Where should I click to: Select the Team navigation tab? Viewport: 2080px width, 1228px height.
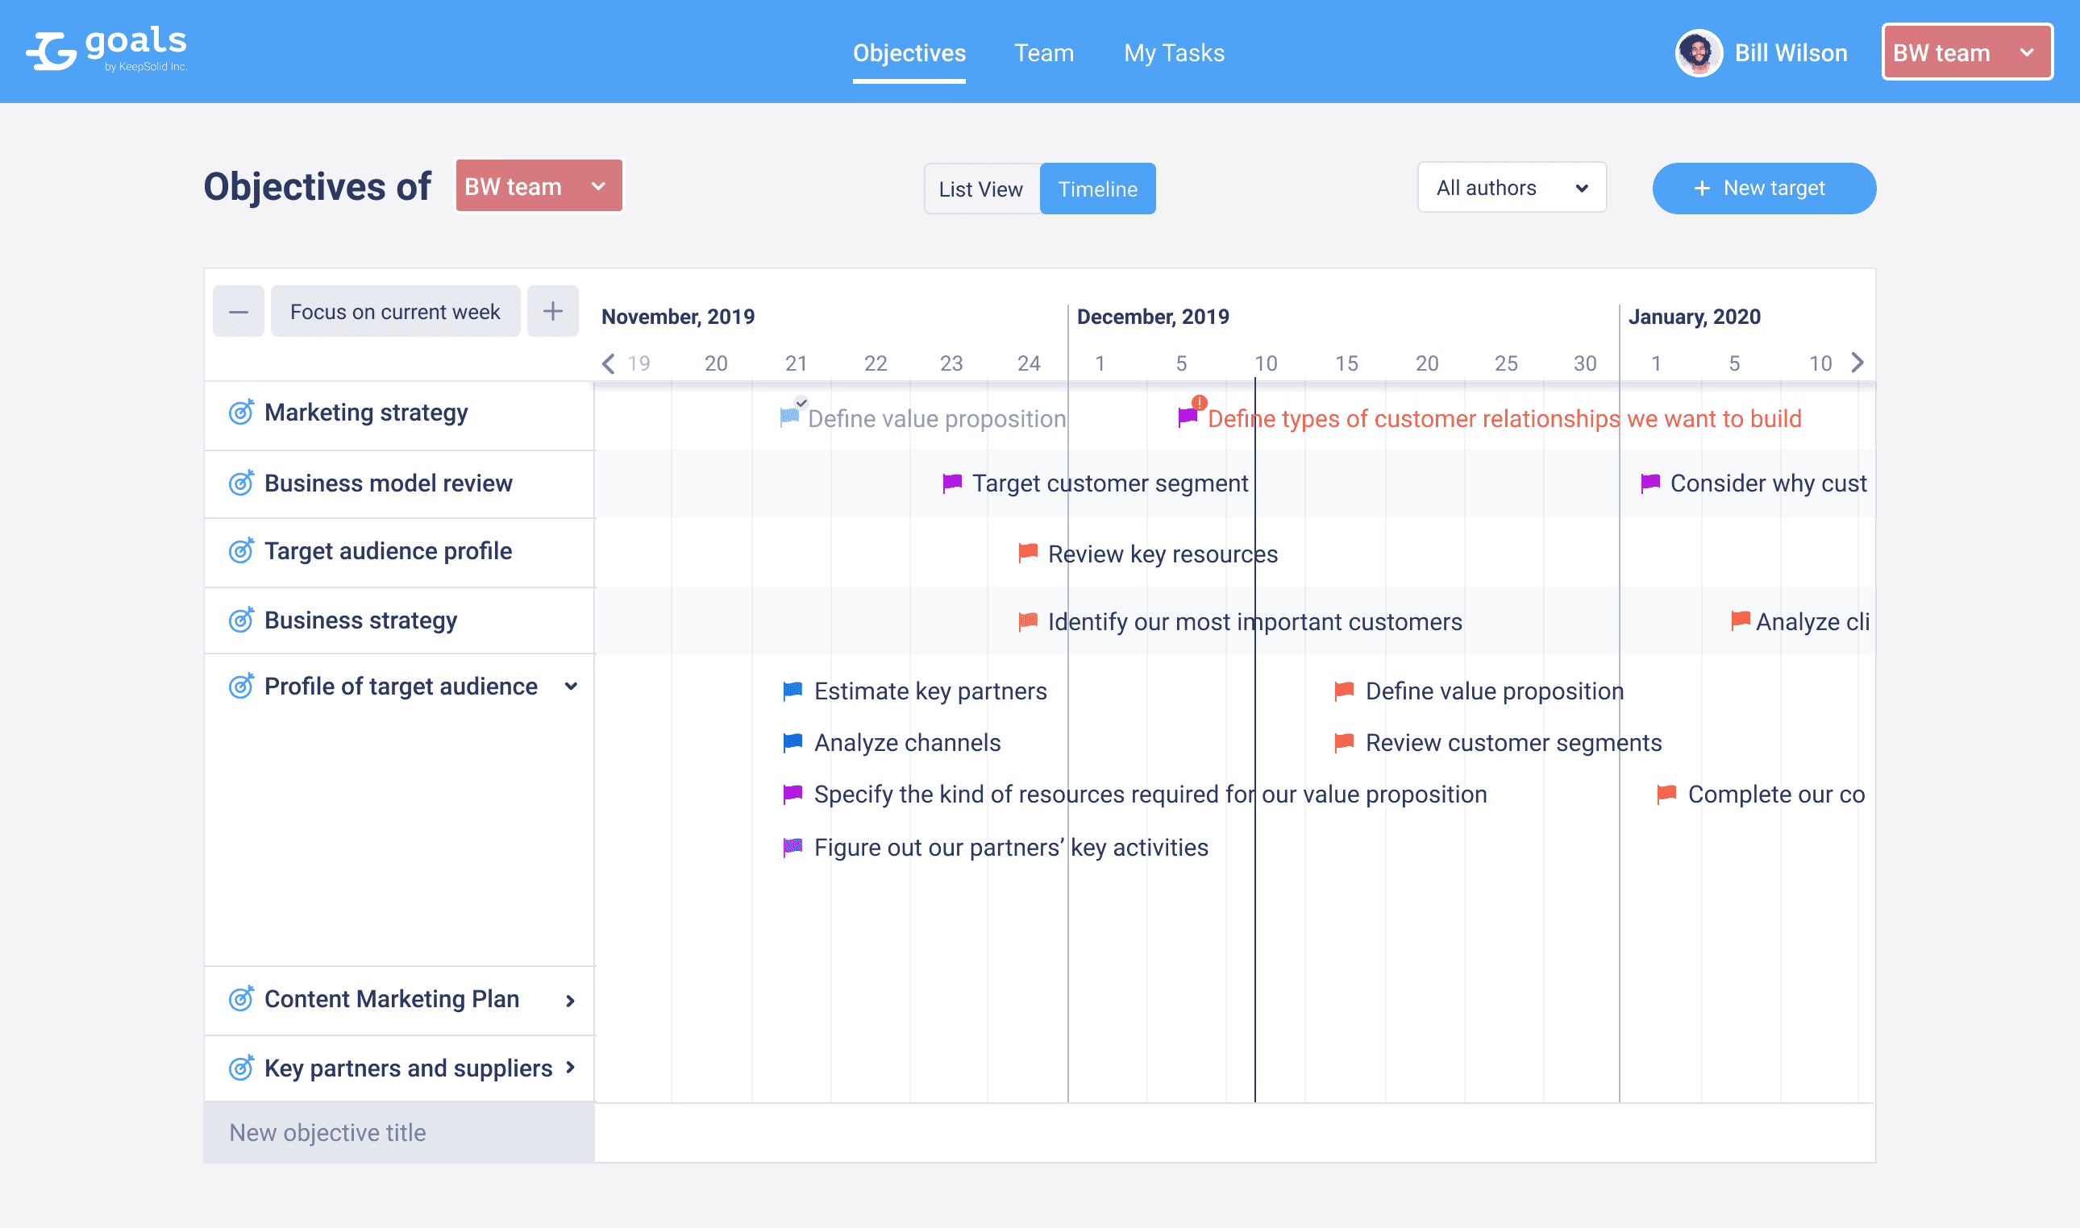click(x=1044, y=52)
